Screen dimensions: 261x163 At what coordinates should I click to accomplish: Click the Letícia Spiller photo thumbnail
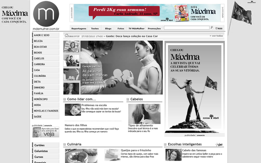(x=173, y=155)
